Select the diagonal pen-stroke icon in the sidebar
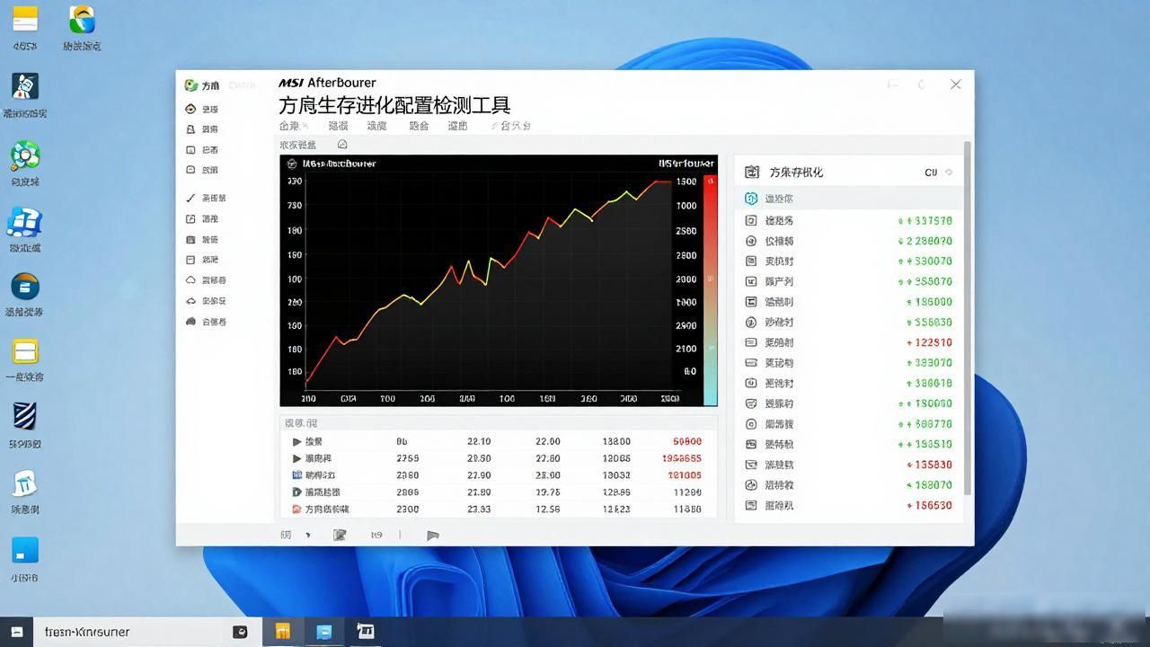The image size is (1150, 647). [x=190, y=198]
